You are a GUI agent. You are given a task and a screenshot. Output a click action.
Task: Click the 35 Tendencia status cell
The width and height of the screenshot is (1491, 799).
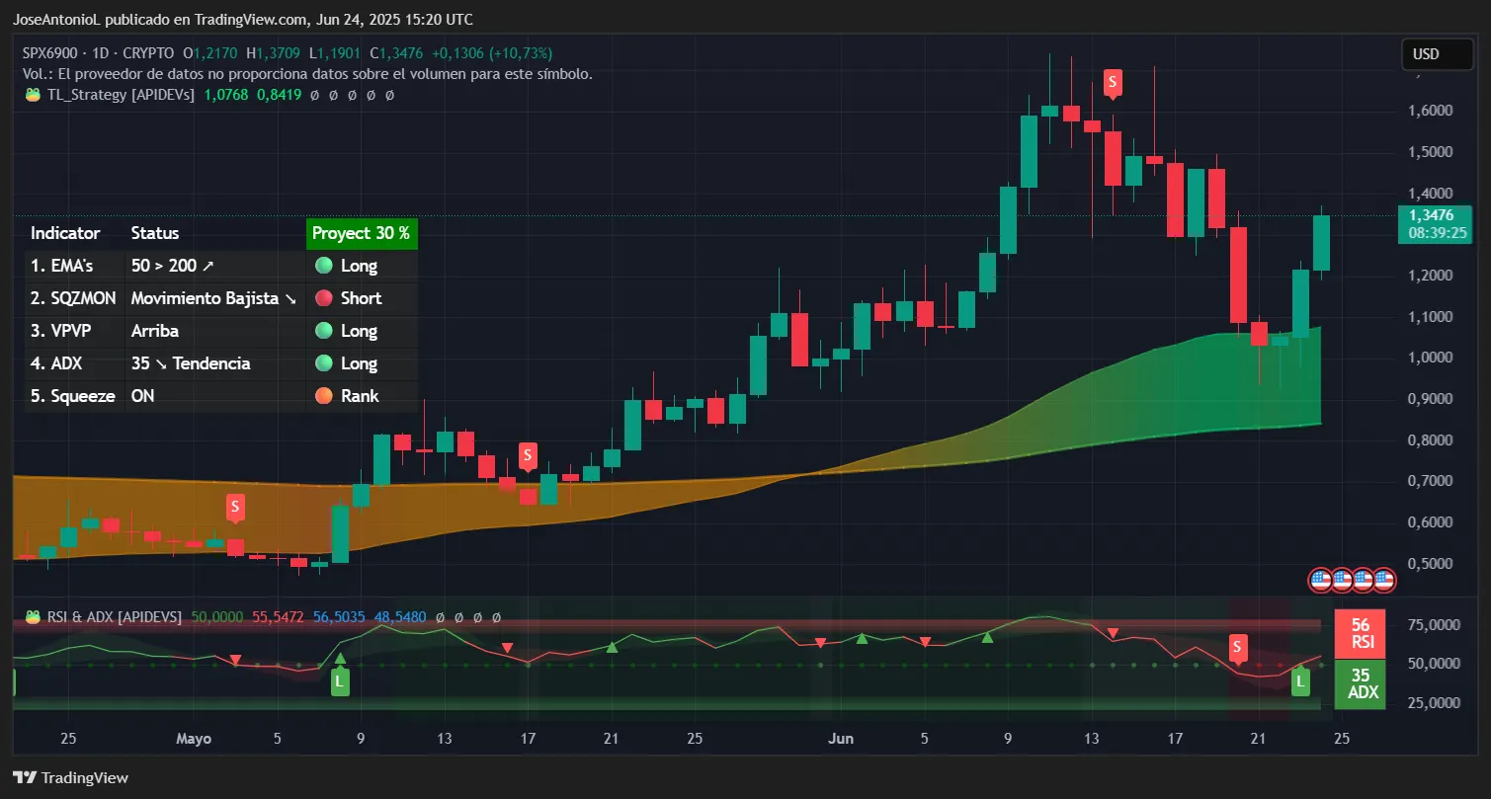tap(191, 363)
